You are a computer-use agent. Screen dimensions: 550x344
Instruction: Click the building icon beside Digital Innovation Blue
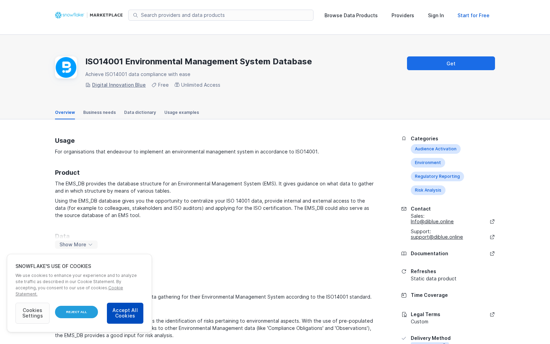(x=88, y=85)
